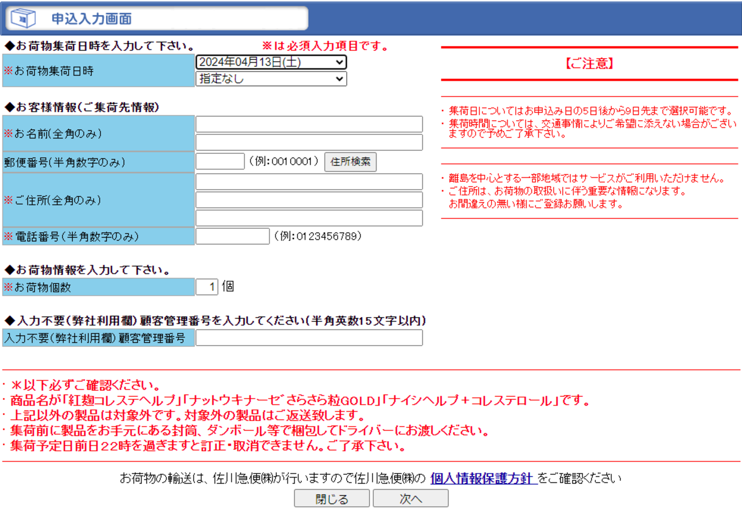Click the third ご住所 address line field

309,218
